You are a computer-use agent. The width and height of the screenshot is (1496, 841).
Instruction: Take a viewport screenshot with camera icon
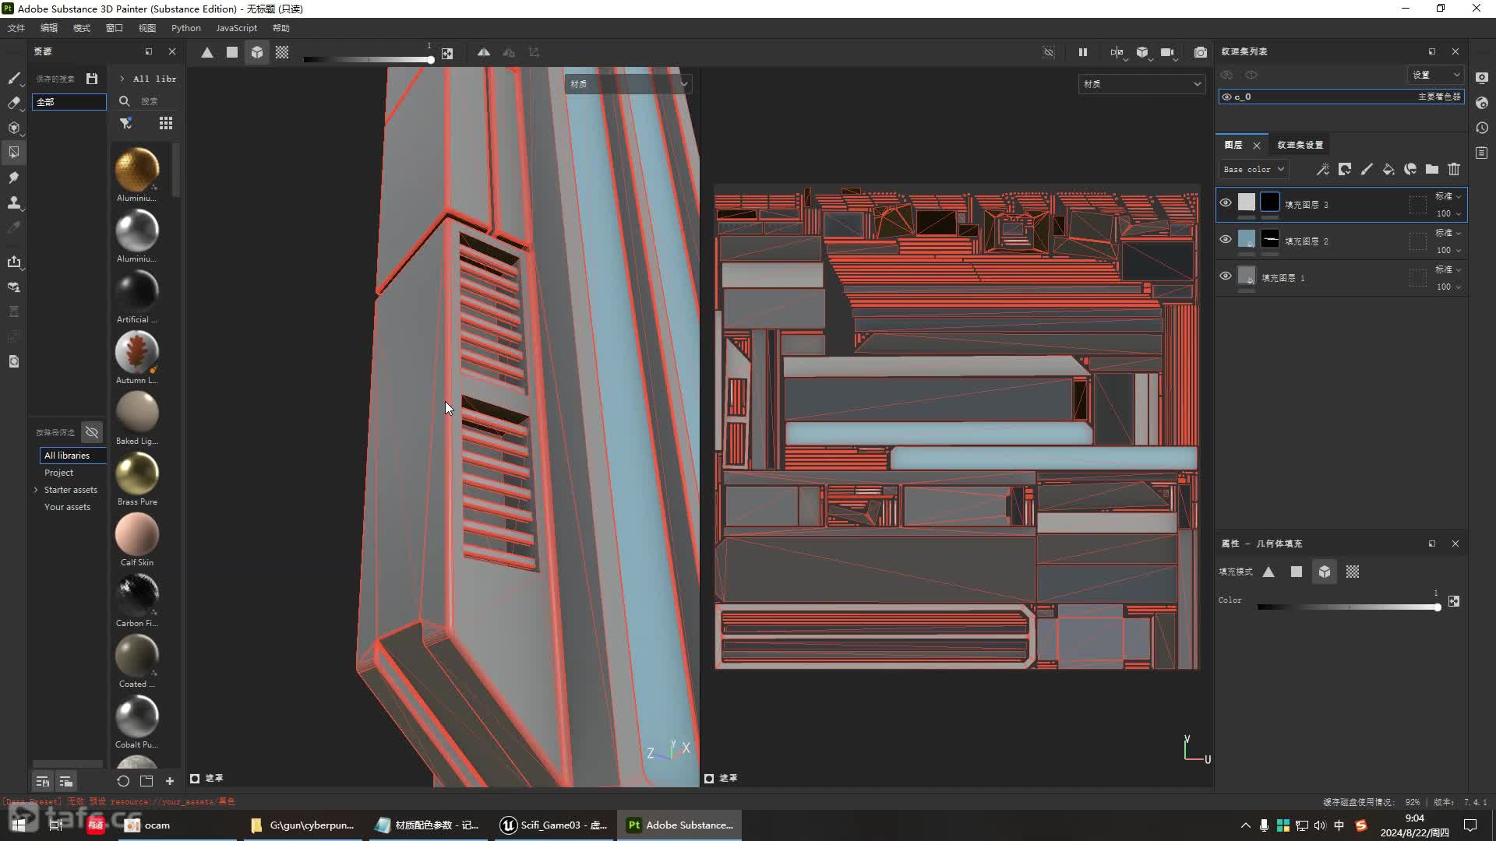tap(1201, 52)
